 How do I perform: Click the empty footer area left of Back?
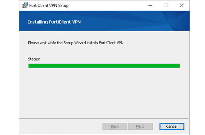click(60, 126)
